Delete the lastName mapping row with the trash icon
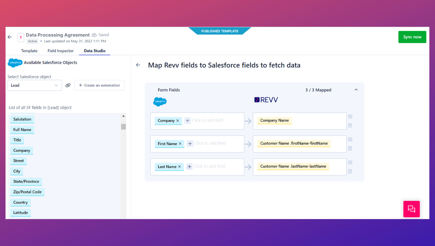435x246 pixels. click(350, 172)
